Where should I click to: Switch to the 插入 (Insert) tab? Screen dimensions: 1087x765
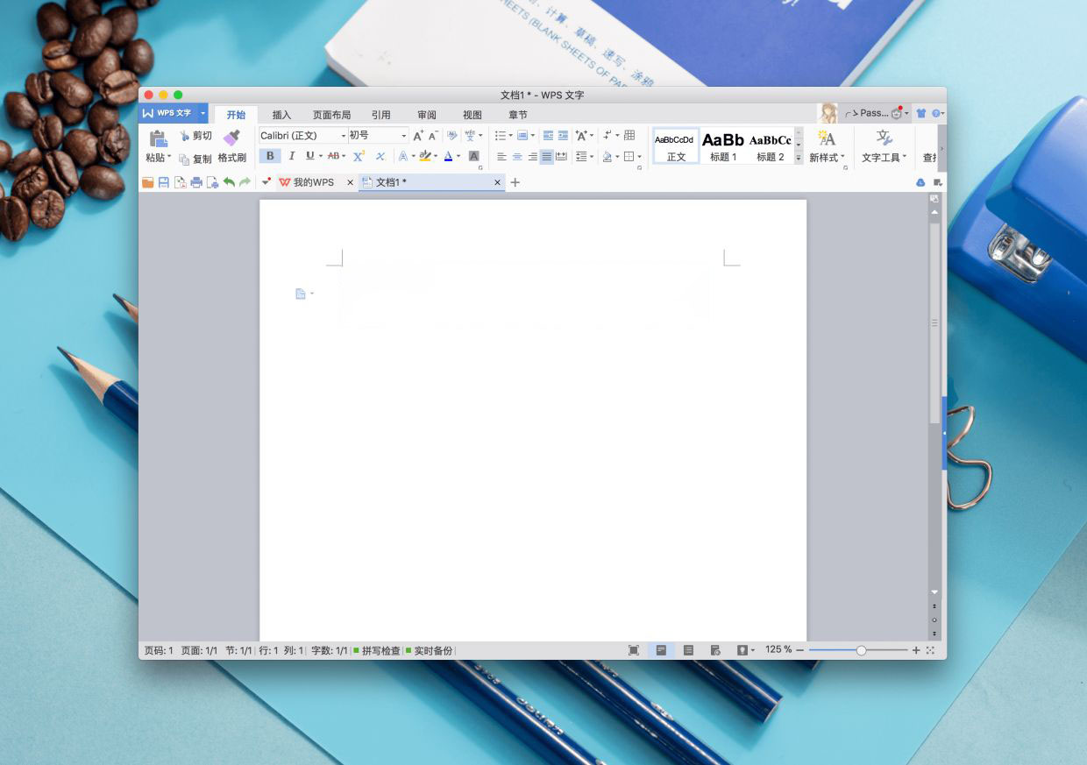click(281, 115)
